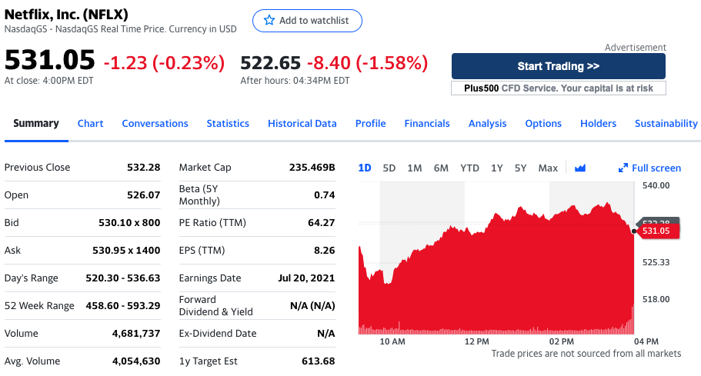
Task: Open the Statistics tab
Action: point(228,123)
